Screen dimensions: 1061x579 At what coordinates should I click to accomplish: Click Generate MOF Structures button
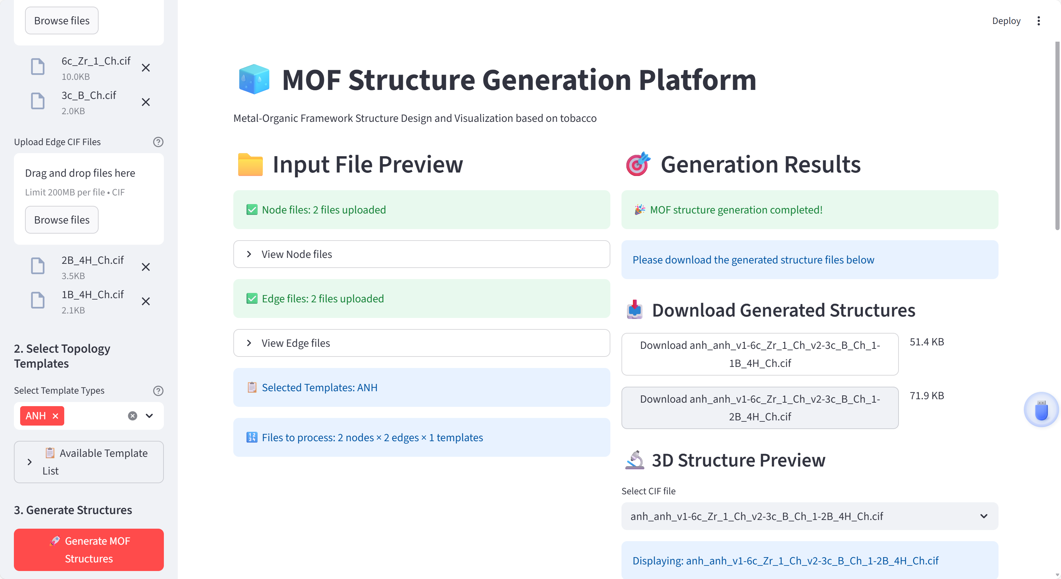(89, 549)
